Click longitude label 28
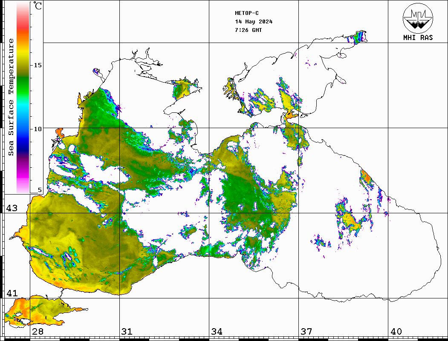The height and width of the screenshot is (341, 448). click(x=38, y=331)
